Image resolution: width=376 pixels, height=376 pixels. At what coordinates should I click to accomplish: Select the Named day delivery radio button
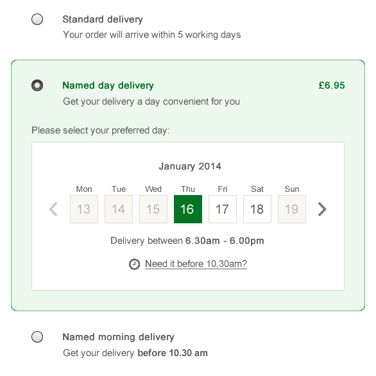(37, 85)
